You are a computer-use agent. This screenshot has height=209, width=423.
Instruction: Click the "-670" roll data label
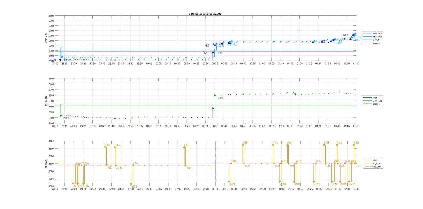click(x=317, y=184)
